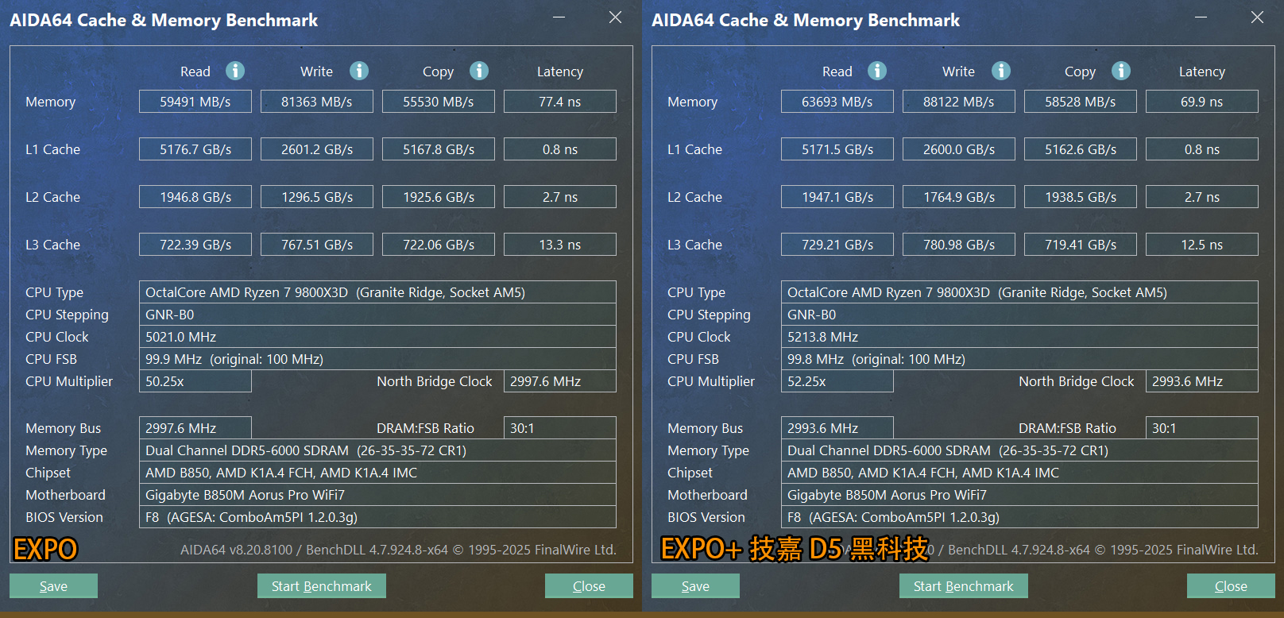
Task: Start Benchmark in the right window
Action: point(964,586)
